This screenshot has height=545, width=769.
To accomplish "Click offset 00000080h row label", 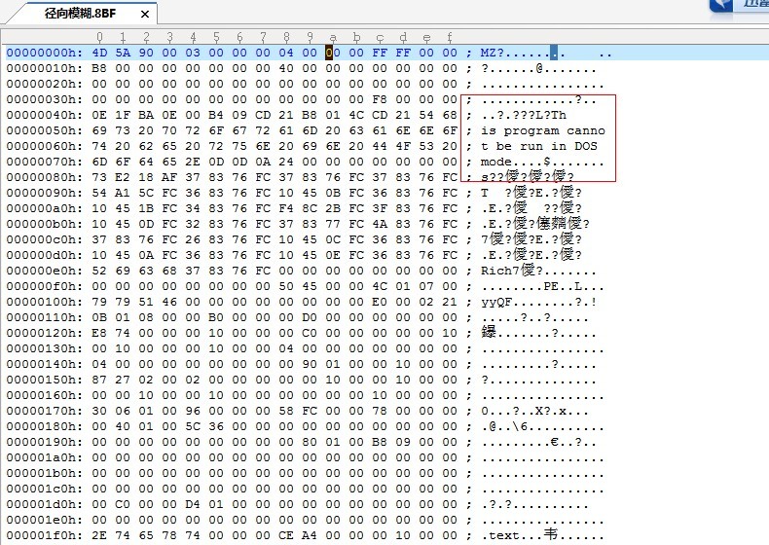I will pos(45,177).
